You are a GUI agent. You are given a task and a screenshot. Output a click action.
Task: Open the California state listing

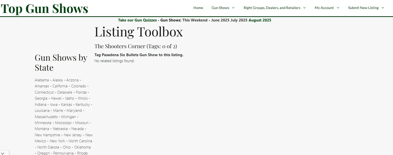pyautogui.click(x=60, y=86)
